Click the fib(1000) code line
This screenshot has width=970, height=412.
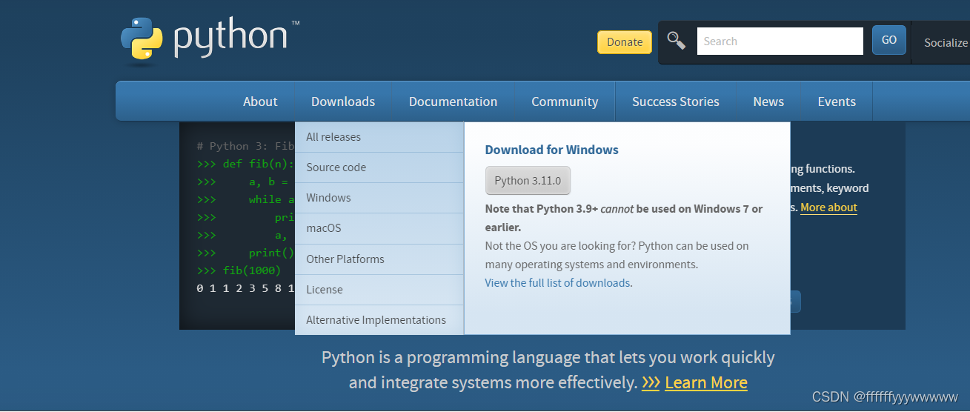(x=239, y=270)
